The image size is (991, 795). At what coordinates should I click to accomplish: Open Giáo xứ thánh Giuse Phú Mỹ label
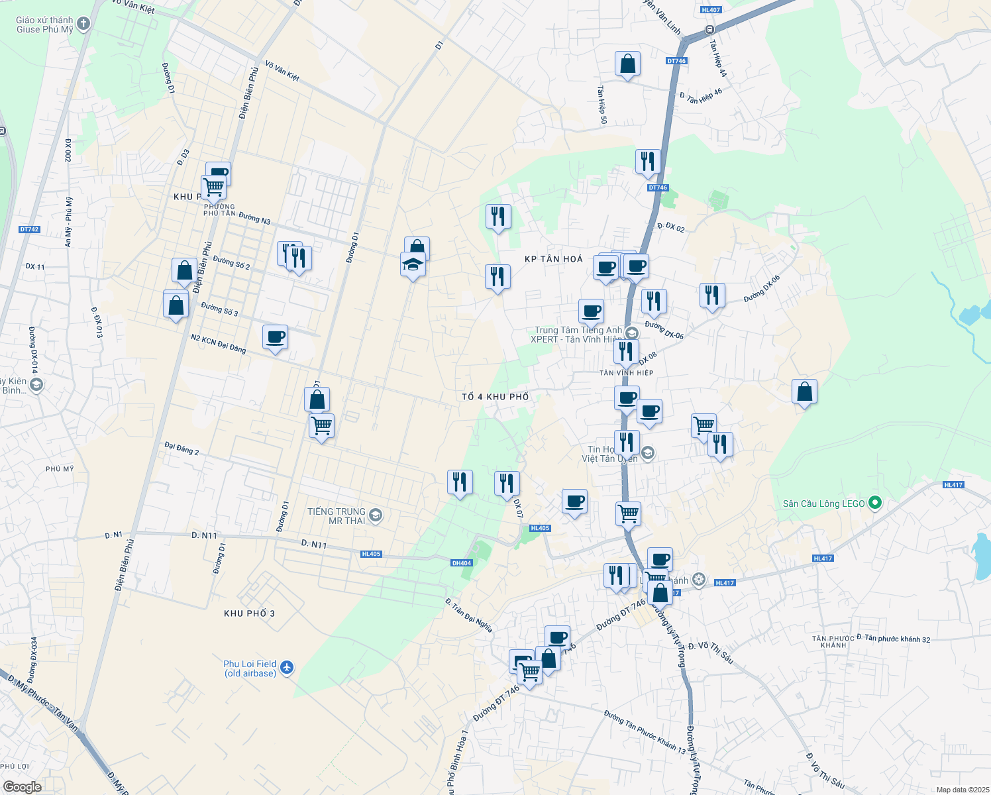coord(44,25)
